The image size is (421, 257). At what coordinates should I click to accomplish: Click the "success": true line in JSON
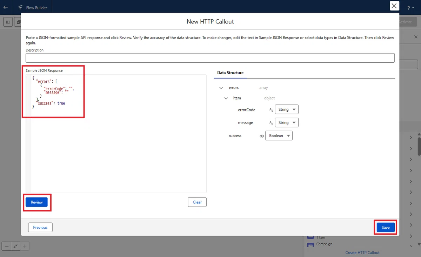[x=51, y=103]
